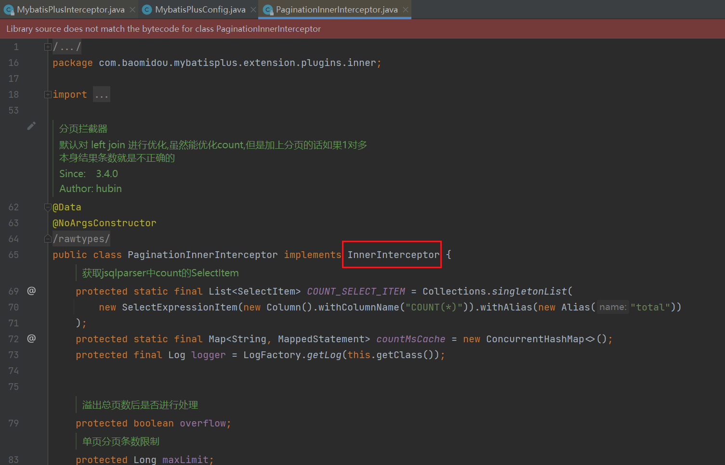Click the @ gutter icon on line 72
Viewport: 725px width, 465px height.
pos(31,338)
